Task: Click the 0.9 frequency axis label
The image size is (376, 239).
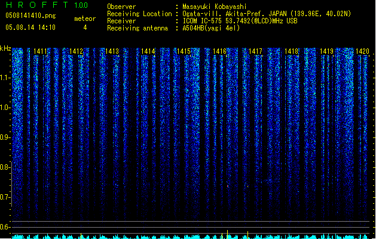Action: tap(5, 137)
